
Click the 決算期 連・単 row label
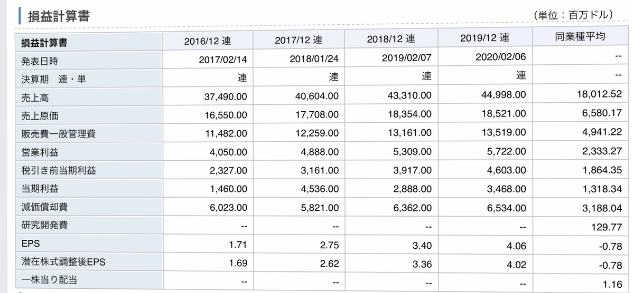pyautogui.click(x=53, y=80)
